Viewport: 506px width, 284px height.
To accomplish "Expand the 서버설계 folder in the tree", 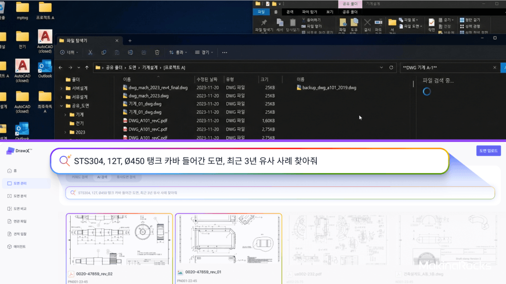I will pos(61,88).
